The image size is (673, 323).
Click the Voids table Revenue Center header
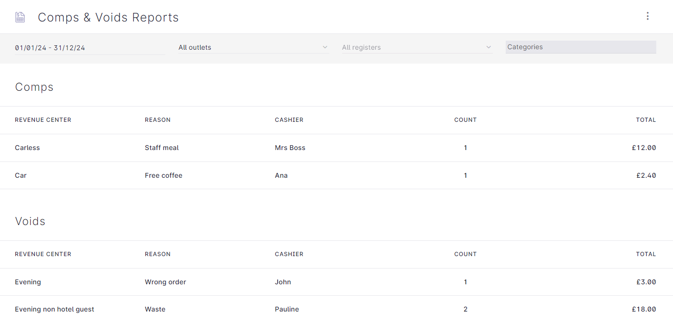[x=43, y=254]
